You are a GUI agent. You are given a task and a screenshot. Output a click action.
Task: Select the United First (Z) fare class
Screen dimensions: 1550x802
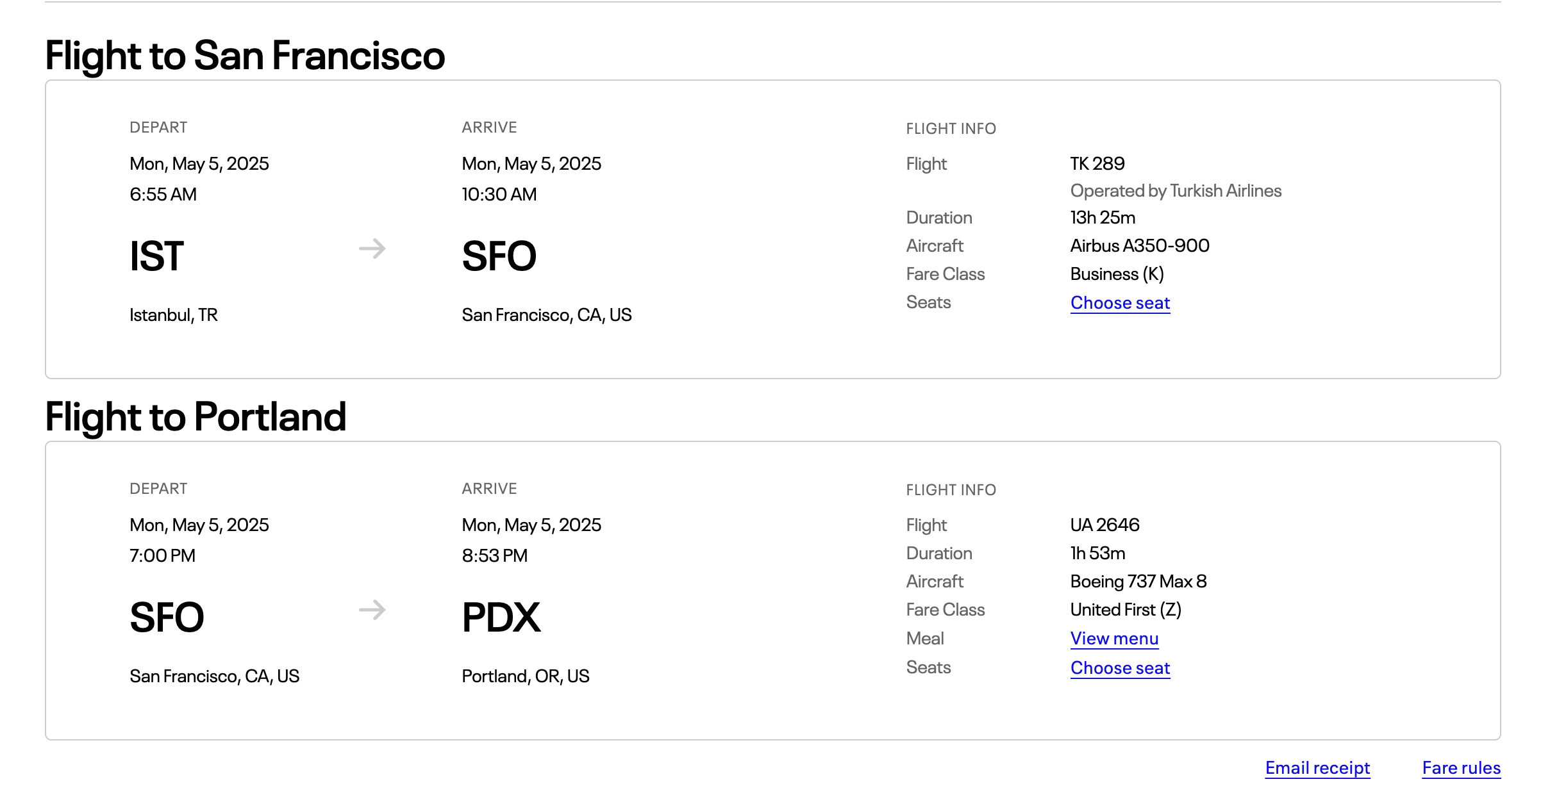click(1126, 610)
